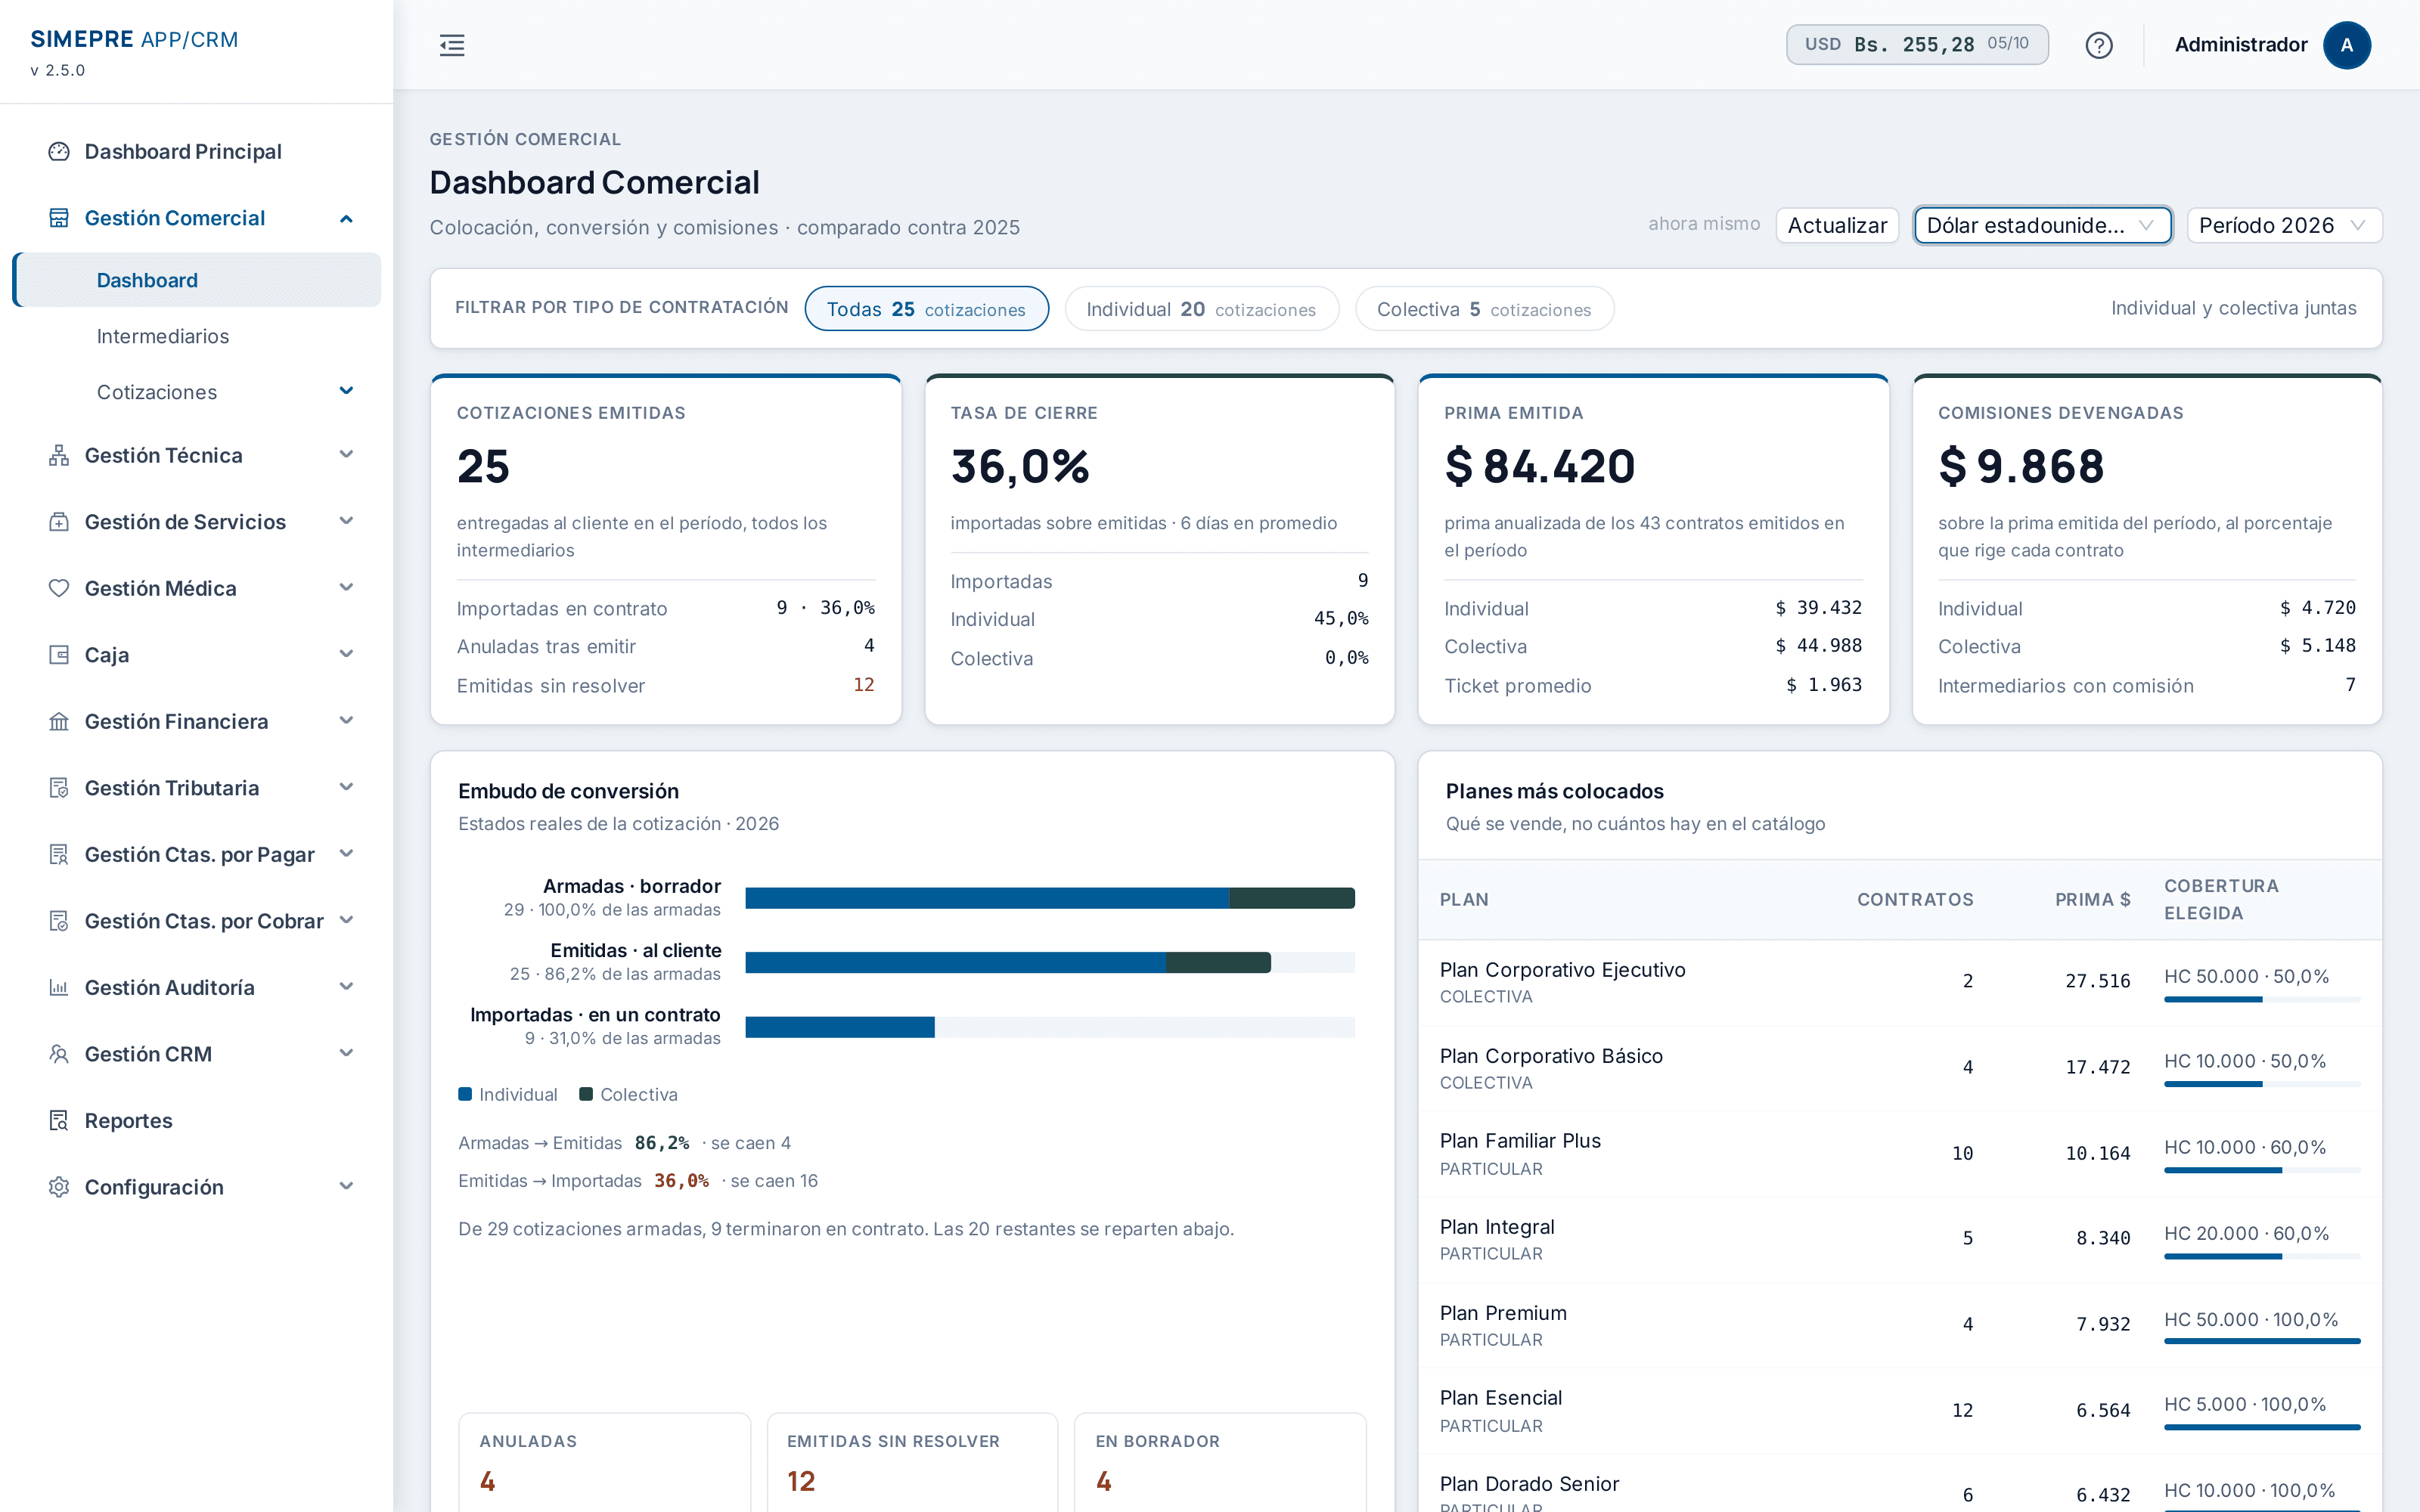This screenshot has width=2420, height=1512.
Task: Open the Dólar estadounidense currency dropdown
Action: (x=2042, y=225)
